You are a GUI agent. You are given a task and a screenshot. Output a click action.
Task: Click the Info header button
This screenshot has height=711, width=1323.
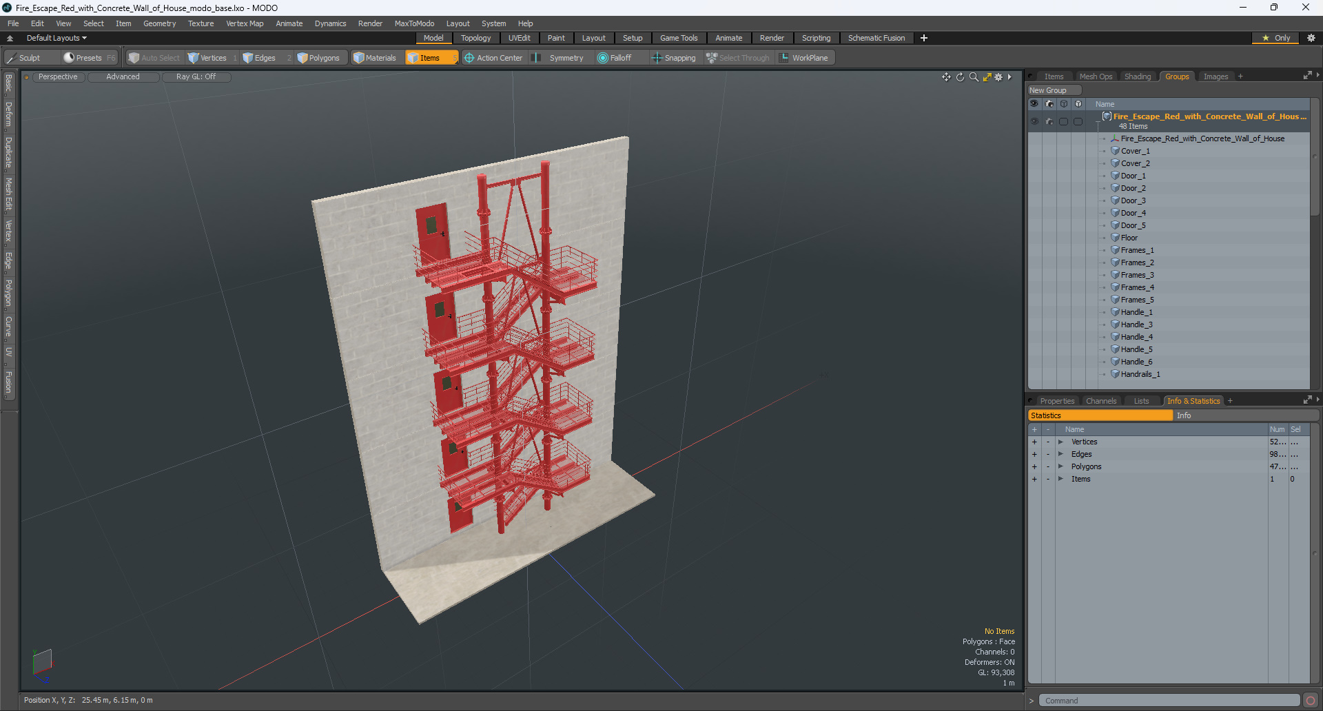click(x=1246, y=415)
